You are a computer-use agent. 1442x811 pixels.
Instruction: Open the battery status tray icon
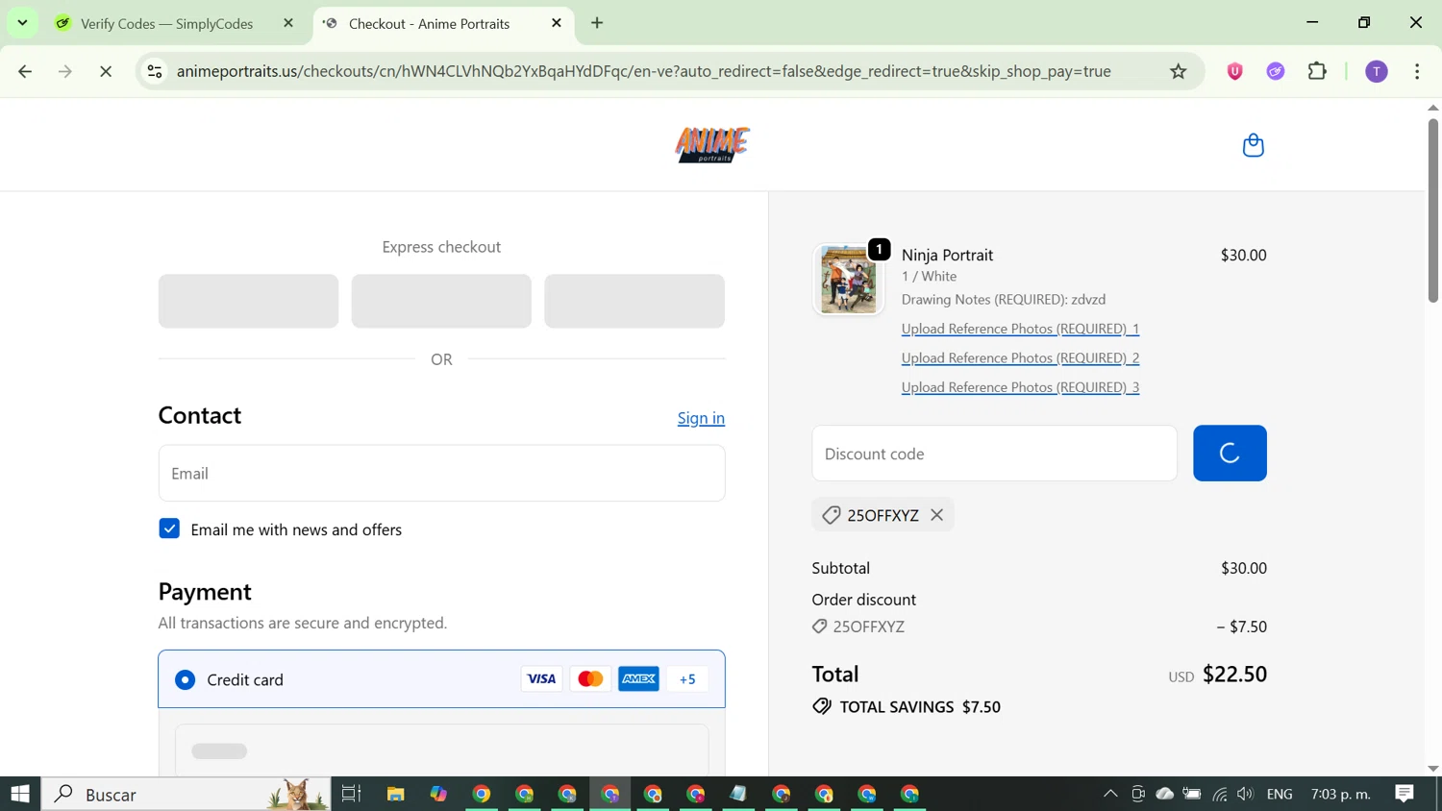point(1192,794)
